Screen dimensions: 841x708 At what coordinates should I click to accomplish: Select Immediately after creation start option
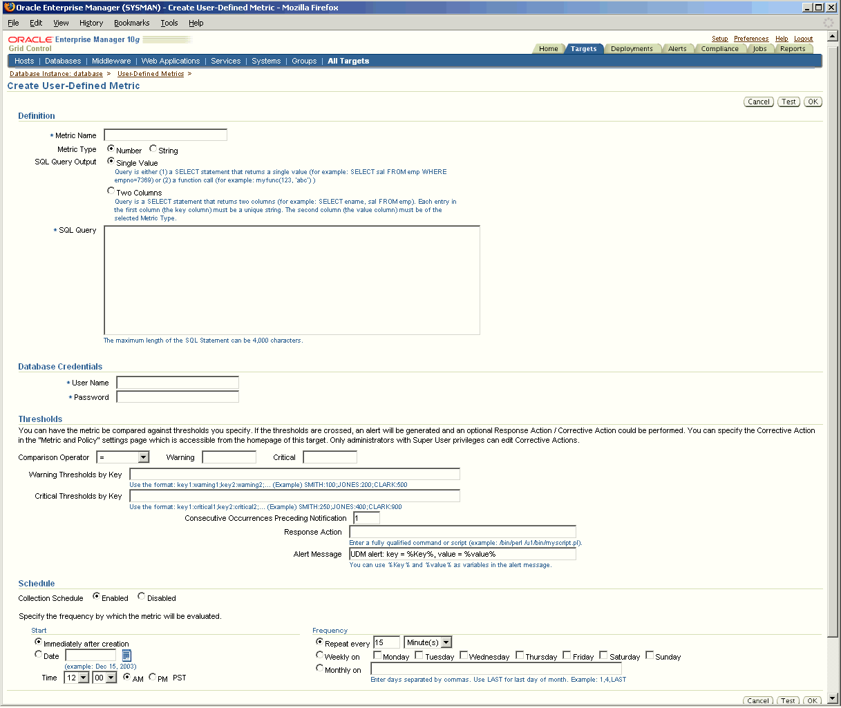[39, 642]
